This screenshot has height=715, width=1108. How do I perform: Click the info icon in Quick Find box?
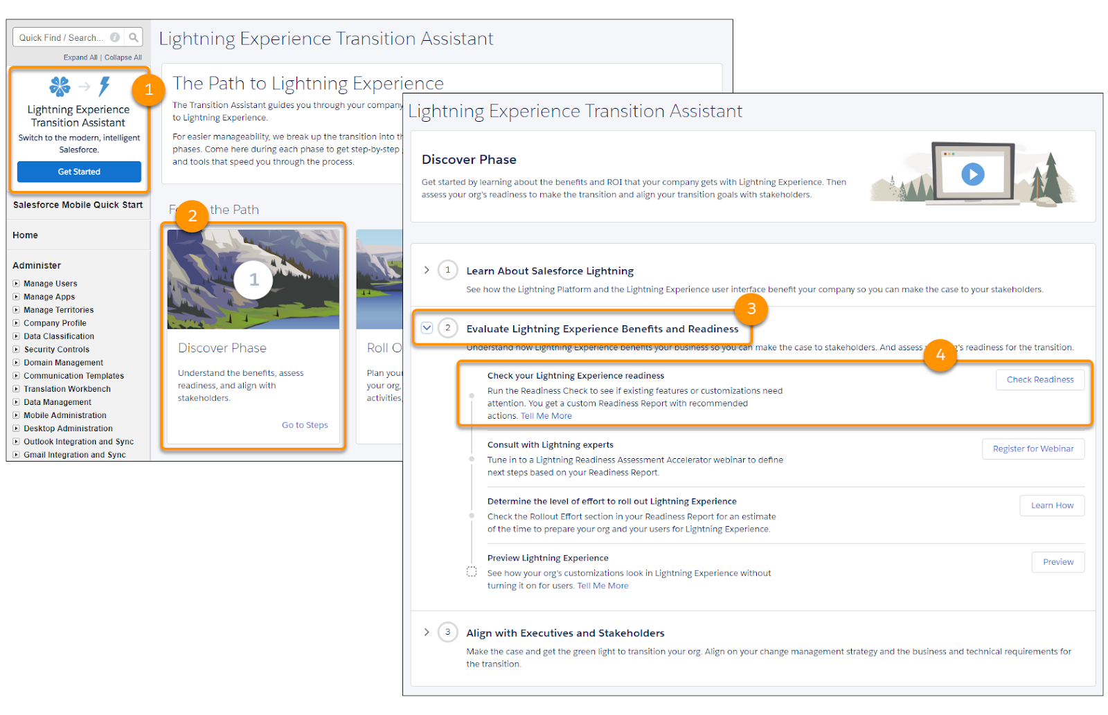pyautogui.click(x=115, y=37)
